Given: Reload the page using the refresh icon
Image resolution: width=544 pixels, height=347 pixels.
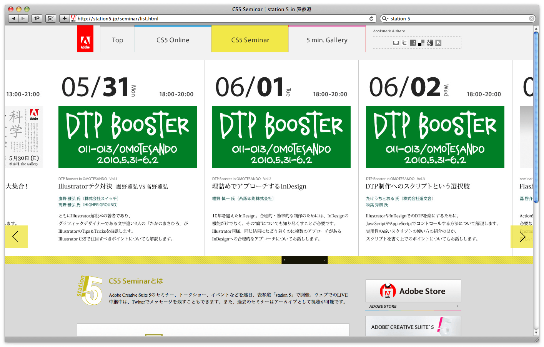Looking at the screenshot, I should pos(371,18).
